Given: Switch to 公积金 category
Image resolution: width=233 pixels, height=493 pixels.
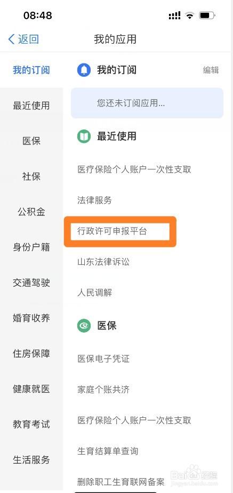Looking at the screenshot, I should pyautogui.click(x=31, y=212).
